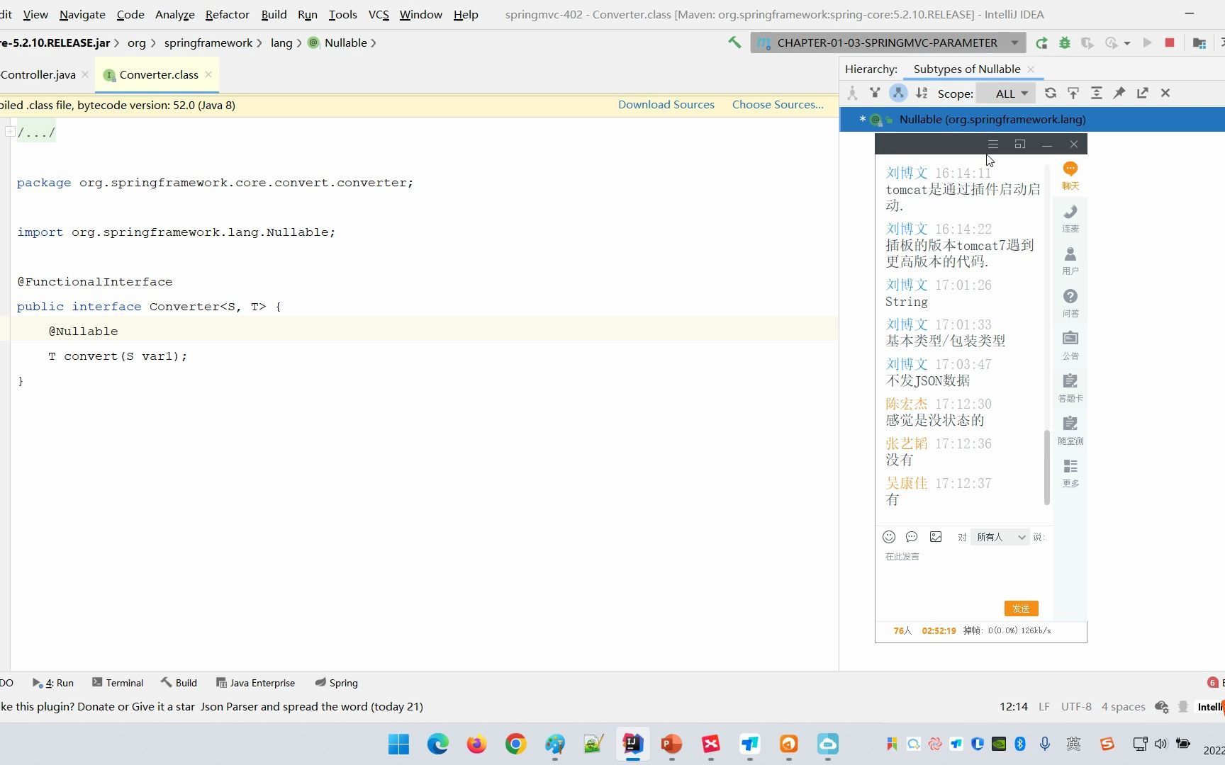Click 4 spaces indent setting

(x=1123, y=706)
